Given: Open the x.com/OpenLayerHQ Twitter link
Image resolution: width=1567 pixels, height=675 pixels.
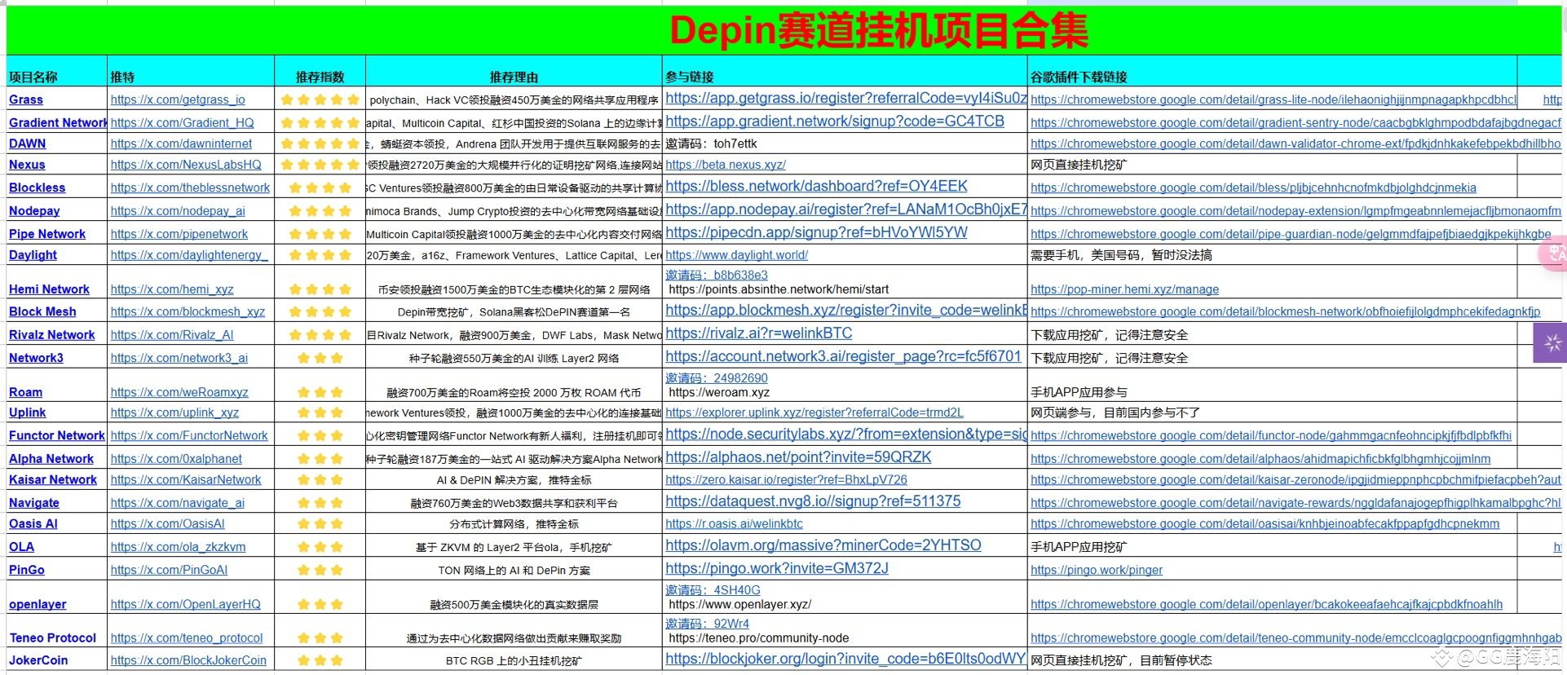Looking at the screenshot, I should point(186,604).
